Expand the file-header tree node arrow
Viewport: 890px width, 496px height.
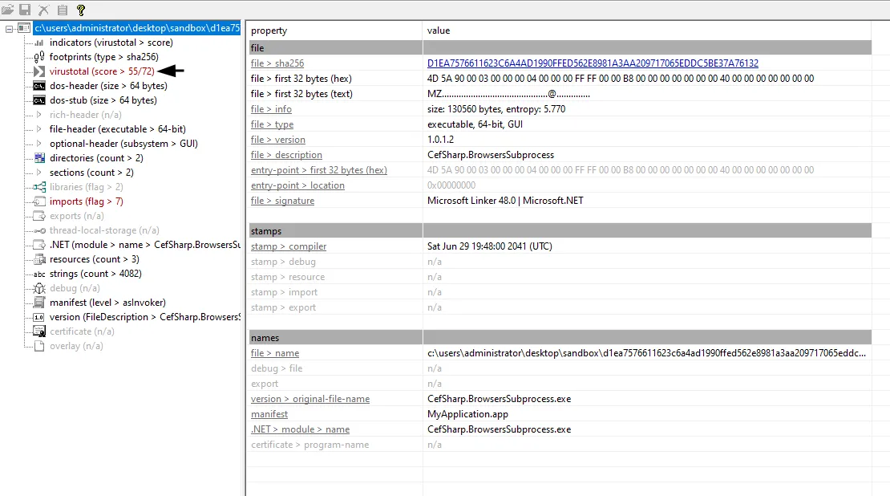(38, 129)
